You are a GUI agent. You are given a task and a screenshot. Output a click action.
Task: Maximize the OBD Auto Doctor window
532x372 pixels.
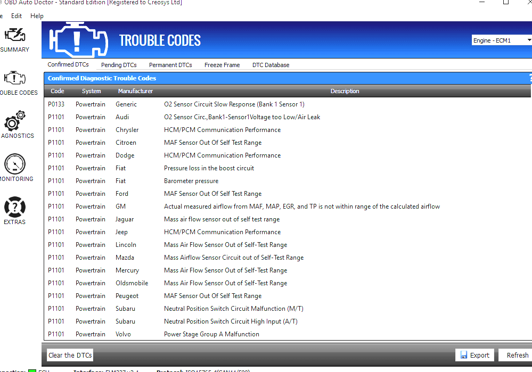(506, 2)
